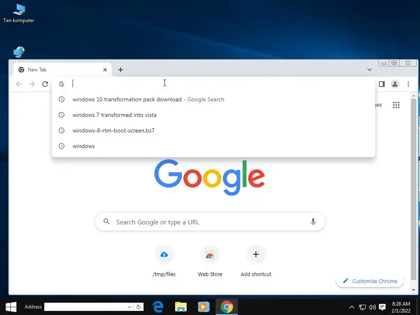Show hidden tray icons chevron
This screenshot has height=315, width=420.
(x=352, y=307)
